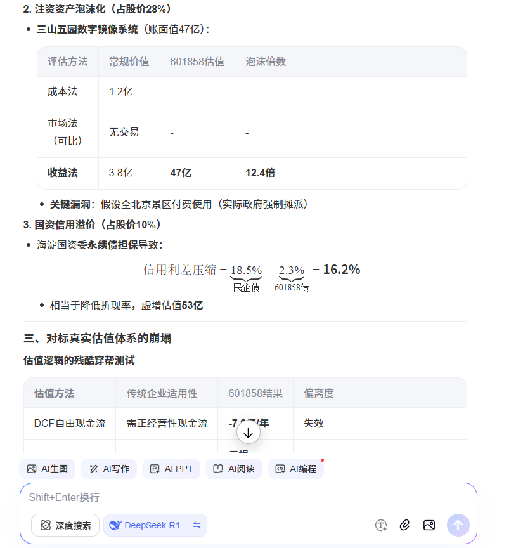Click the AI阅读 book icon
530x548 pixels.
(x=218, y=469)
